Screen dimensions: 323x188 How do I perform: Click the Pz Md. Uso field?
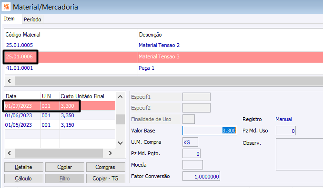click(286, 131)
